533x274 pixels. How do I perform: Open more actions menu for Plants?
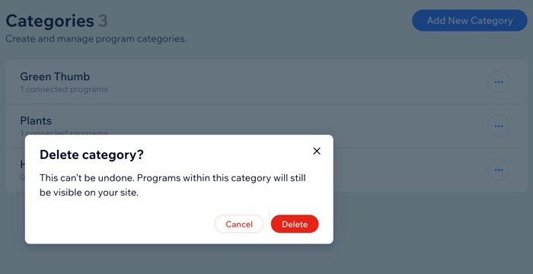(x=498, y=126)
